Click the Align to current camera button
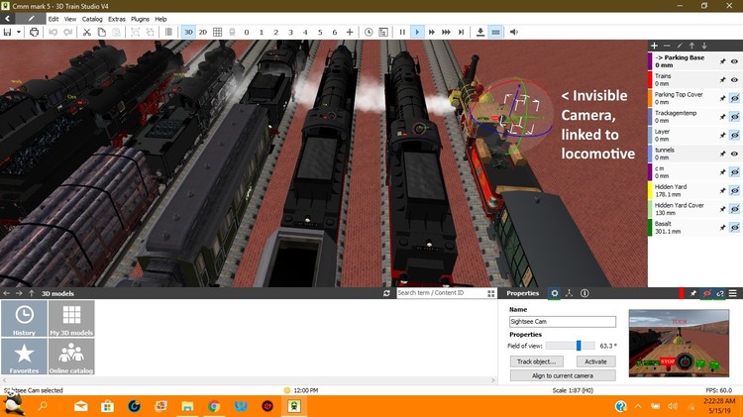This screenshot has height=417, width=743. [563, 375]
